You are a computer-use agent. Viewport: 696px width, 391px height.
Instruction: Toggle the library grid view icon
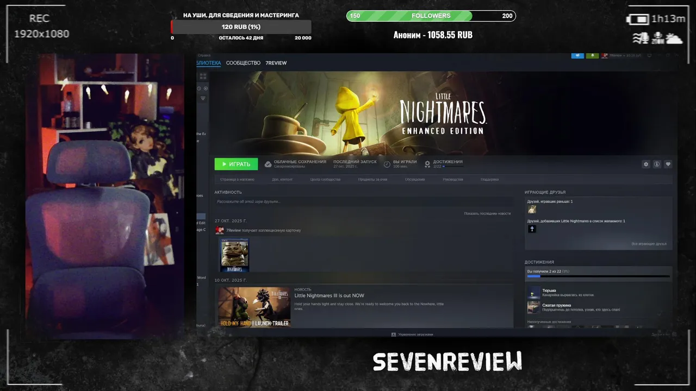[202, 77]
